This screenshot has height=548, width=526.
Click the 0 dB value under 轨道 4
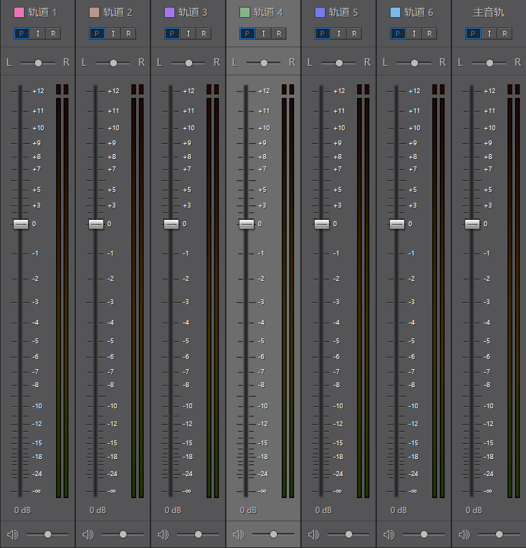point(248,510)
